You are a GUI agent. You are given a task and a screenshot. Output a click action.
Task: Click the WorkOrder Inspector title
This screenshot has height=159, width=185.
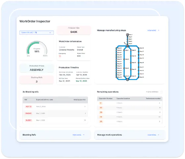[x=35, y=21]
